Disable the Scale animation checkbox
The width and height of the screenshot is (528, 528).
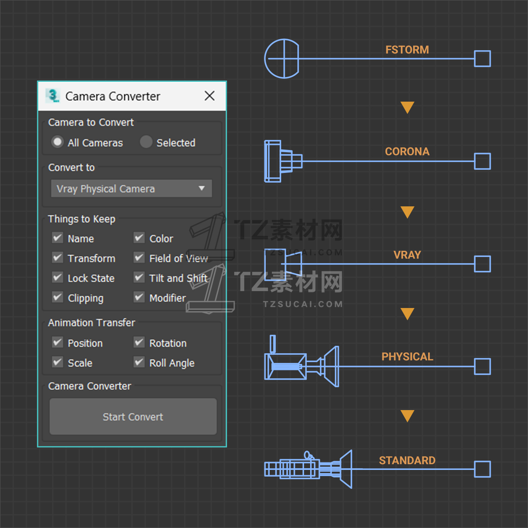pyautogui.click(x=57, y=362)
